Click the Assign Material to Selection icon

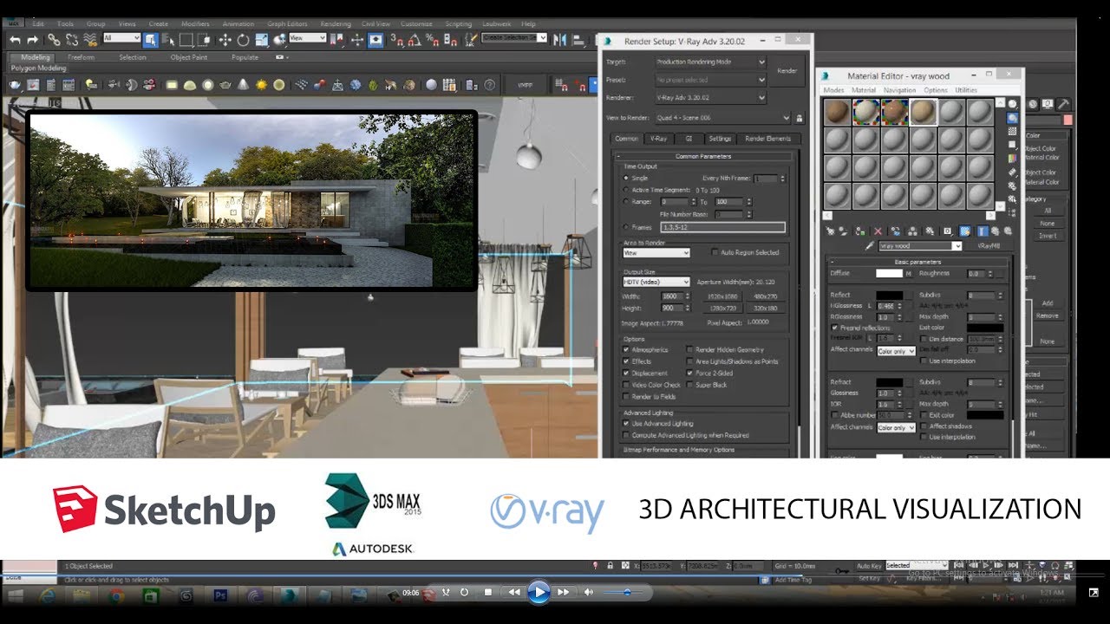861,231
